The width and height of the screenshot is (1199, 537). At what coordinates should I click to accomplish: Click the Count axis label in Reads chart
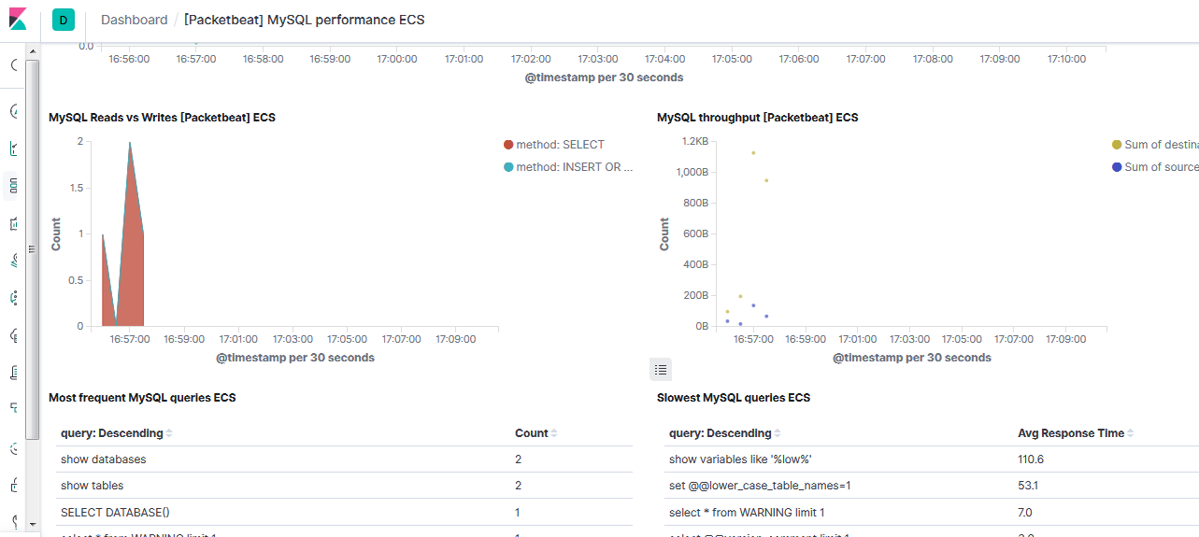pyautogui.click(x=56, y=233)
